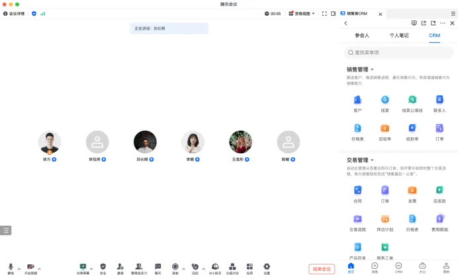Viewport: 458px width, 278px height.
Task: Collapse the 销售管理 section arrow
Action: pyautogui.click(x=372, y=69)
